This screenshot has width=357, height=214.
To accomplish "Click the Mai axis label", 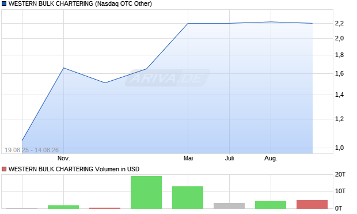I will (188, 158).
